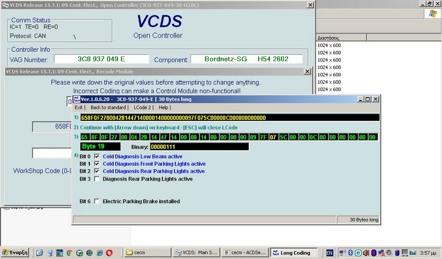Click the battery tray icon
This screenshot has height=259, width=442.
397,253
